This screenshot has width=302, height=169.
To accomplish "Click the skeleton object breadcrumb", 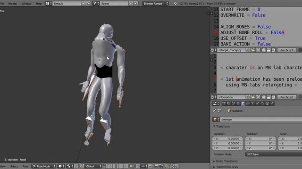I will [235, 111].
